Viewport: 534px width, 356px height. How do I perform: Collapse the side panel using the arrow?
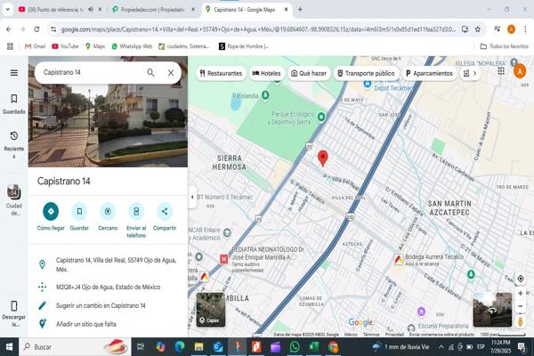click(193, 198)
